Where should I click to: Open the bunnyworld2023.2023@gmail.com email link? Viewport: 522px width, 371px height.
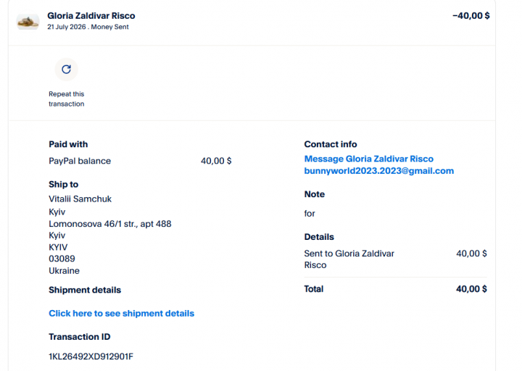click(x=379, y=171)
